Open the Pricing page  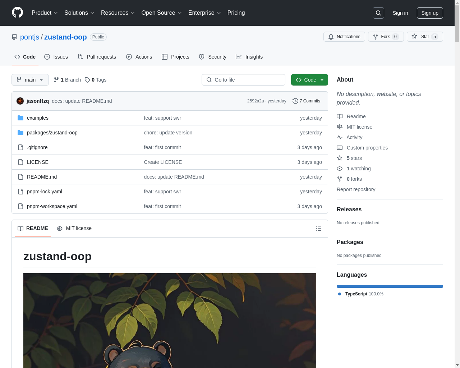(236, 13)
